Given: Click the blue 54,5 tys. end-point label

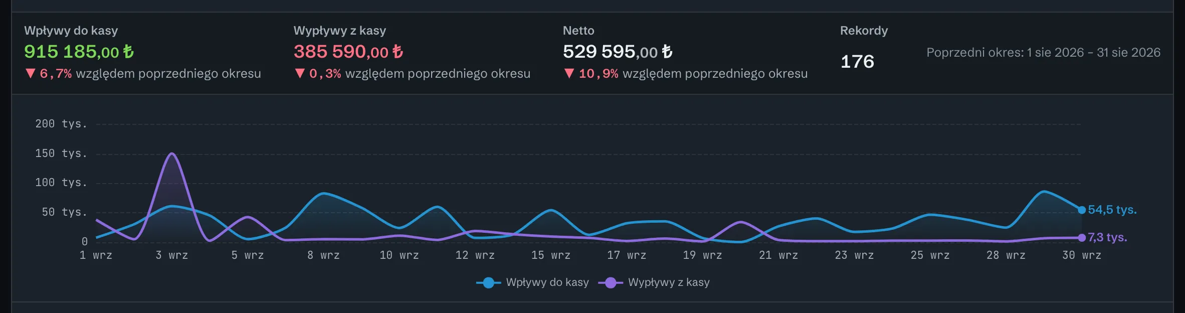Looking at the screenshot, I should coord(1112,210).
